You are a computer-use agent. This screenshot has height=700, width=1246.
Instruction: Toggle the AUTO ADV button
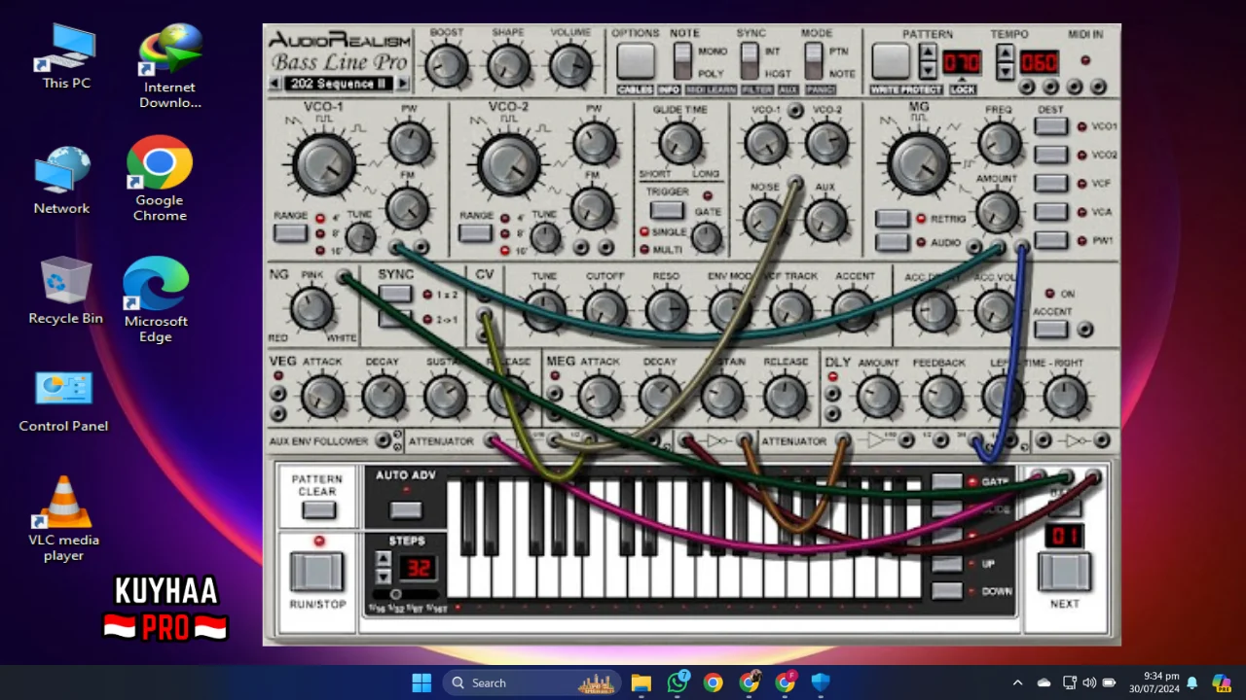[405, 509]
